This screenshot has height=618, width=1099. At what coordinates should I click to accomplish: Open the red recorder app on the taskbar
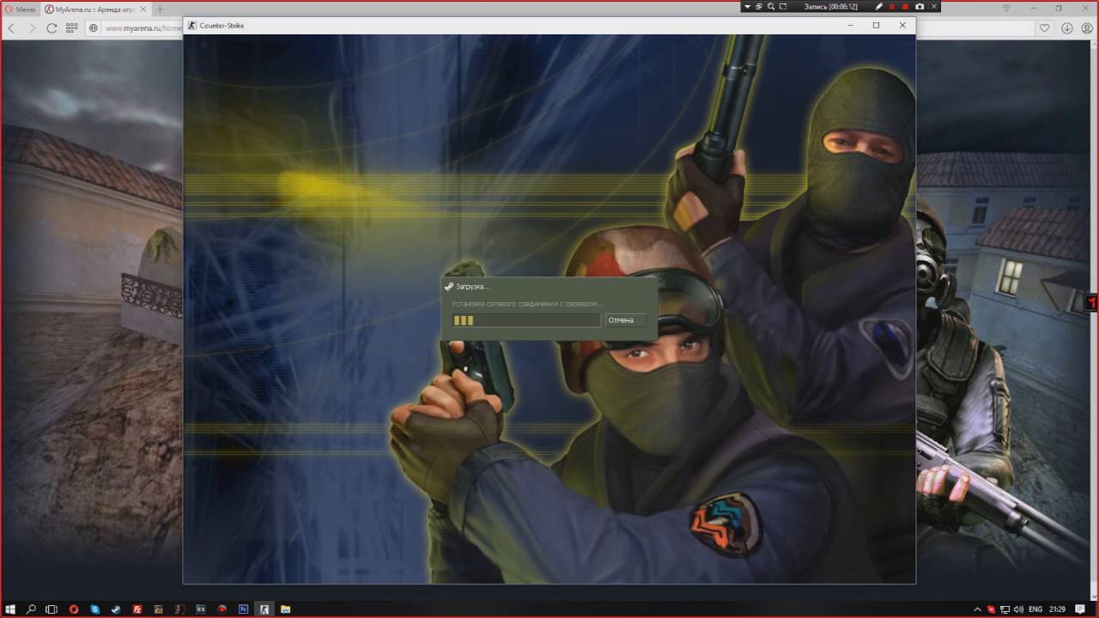pyautogui.click(x=222, y=609)
